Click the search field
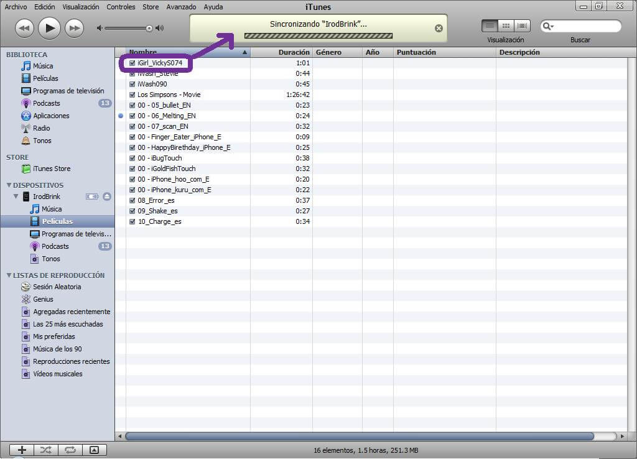637x459 pixels. coord(580,26)
